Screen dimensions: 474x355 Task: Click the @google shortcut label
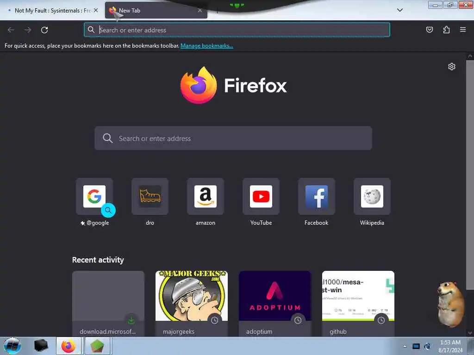98,223
